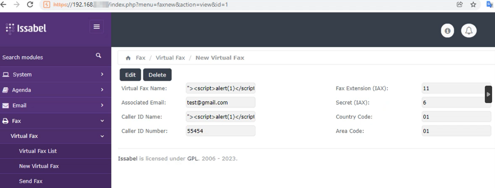
Task: Click the 'Caller ID Number:' label
Action: pos(145,131)
